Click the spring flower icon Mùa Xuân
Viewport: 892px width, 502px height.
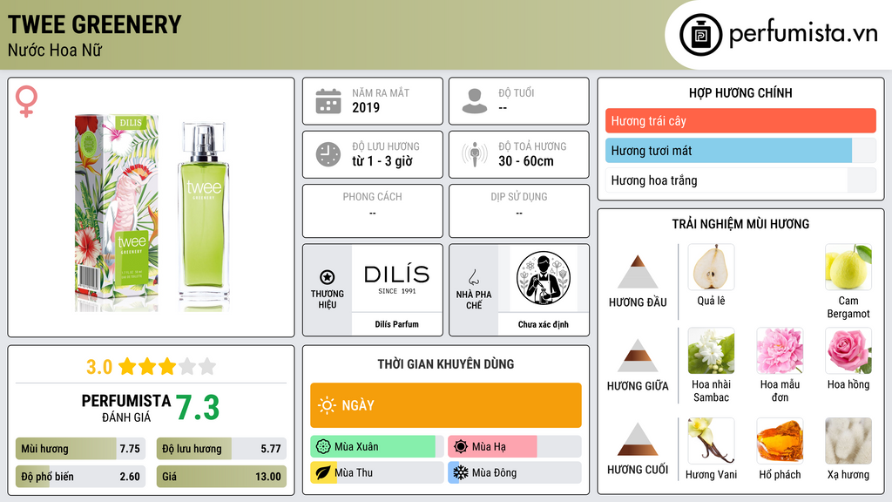323,447
